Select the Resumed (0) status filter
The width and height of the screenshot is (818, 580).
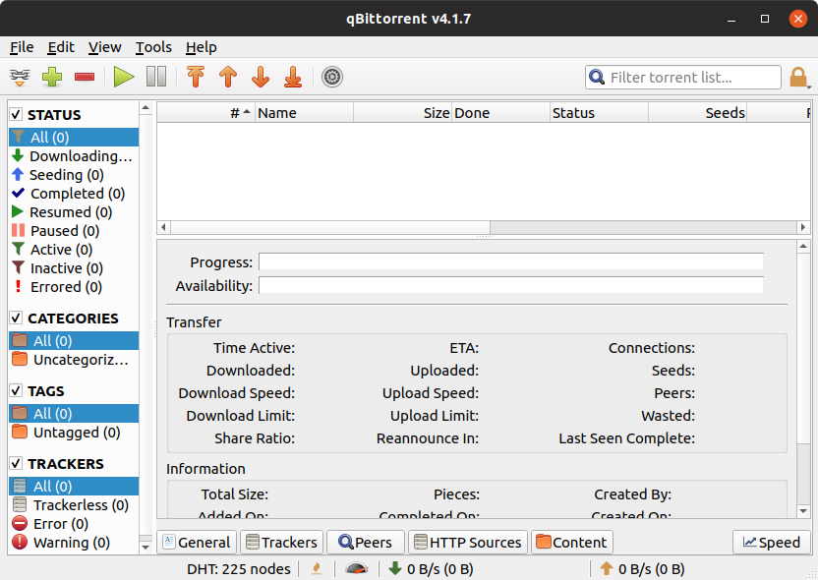74,212
